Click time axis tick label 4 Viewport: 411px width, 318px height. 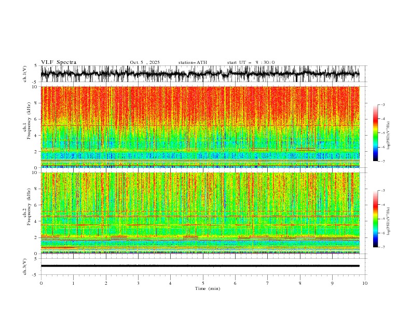pyautogui.click(x=171, y=283)
